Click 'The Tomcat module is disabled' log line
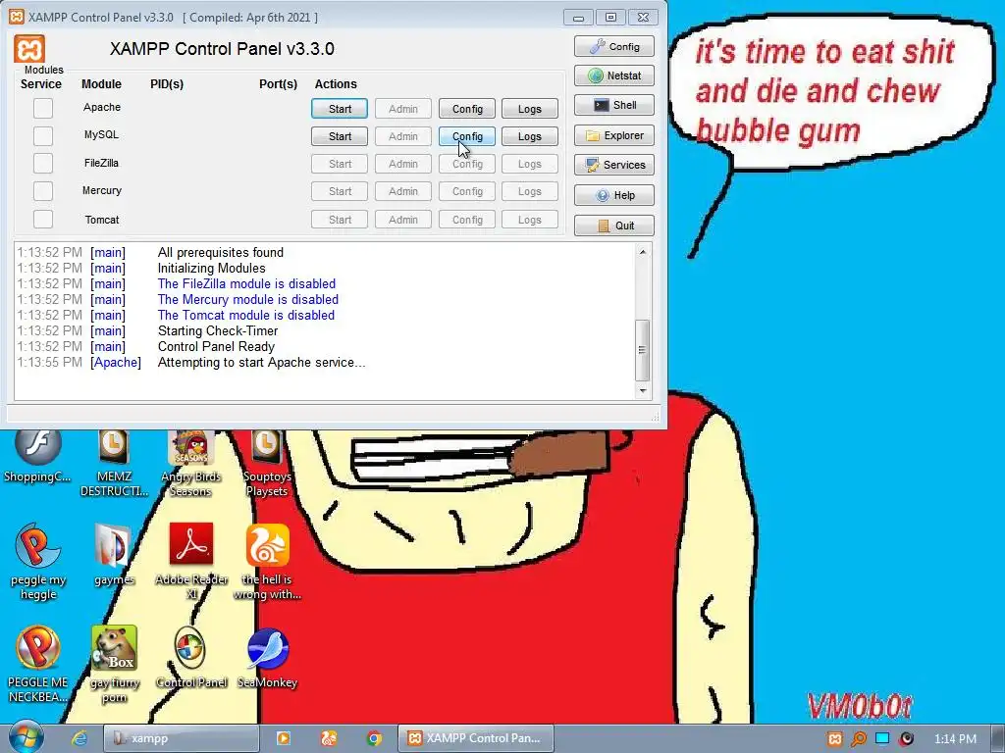Image resolution: width=1005 pixels, height=753 pixels. tap(246, 315)
